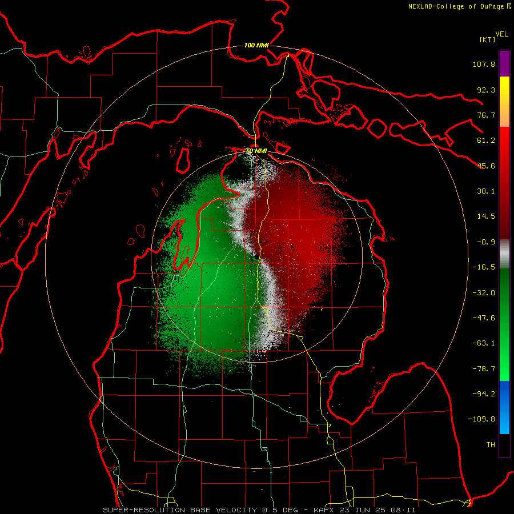The height and width of the screenshot is (514, 514).
Task: Click the 100 NMI range ring label
Action: click(x=256, y=45)
